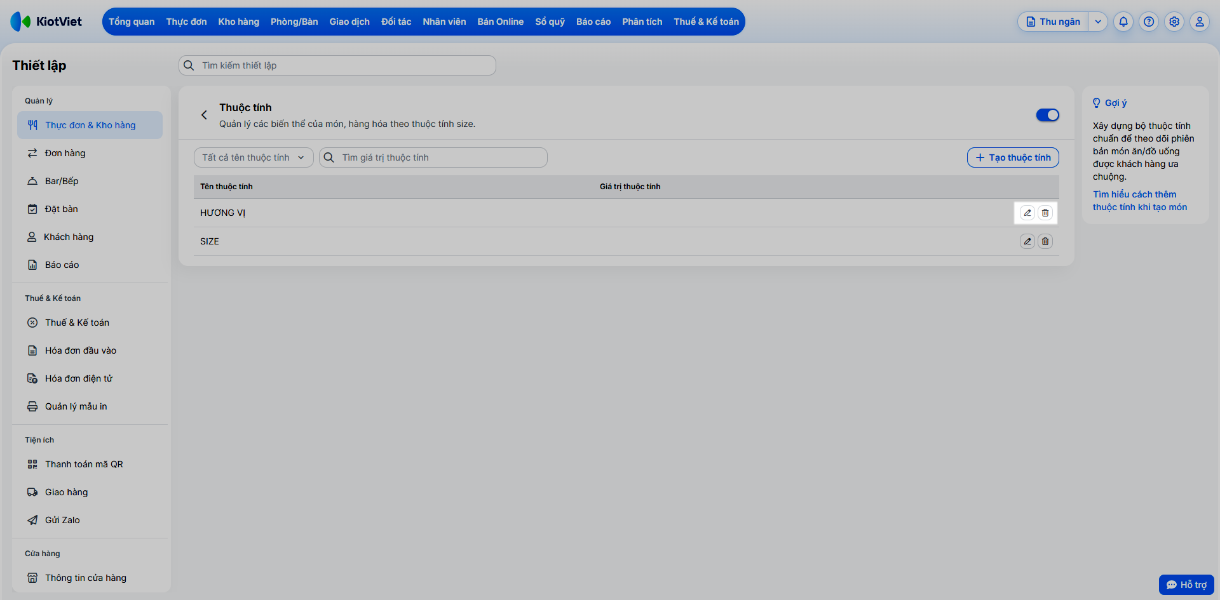The height and width of the screenshot is (600, 1220).
Task: Open notifications bell icon
Action: 1123,22
